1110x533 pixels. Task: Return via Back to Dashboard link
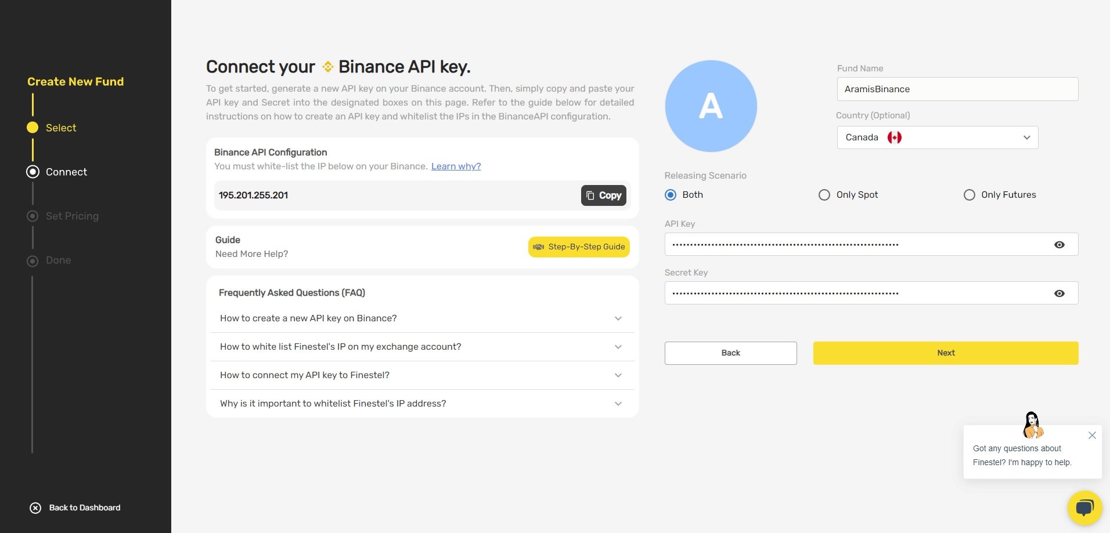[85, 508]
